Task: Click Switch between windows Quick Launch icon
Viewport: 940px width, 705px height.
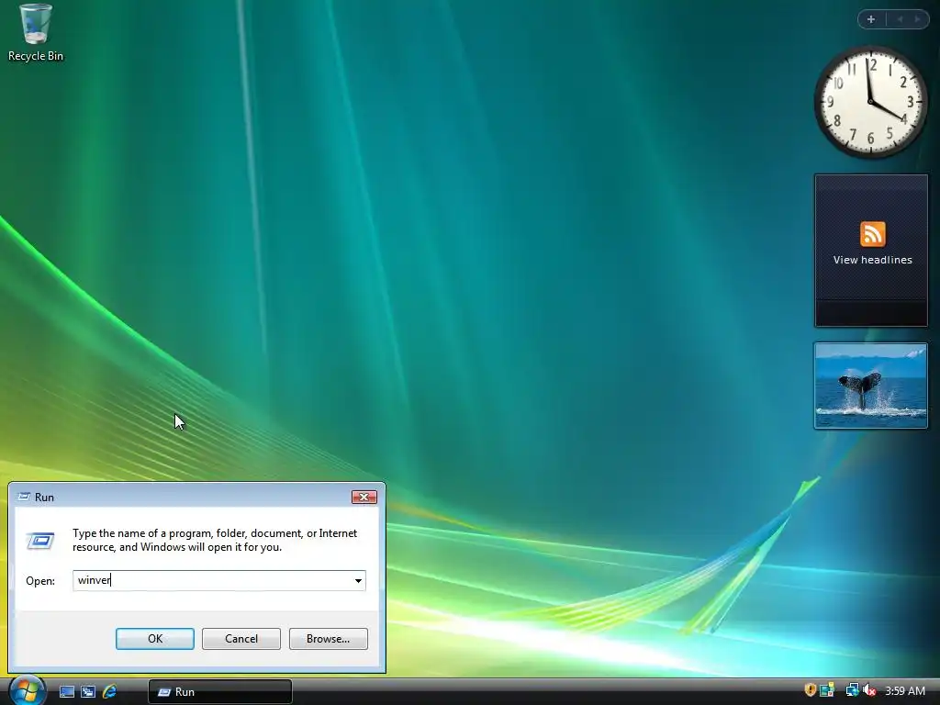Action: tap(88, 692)
